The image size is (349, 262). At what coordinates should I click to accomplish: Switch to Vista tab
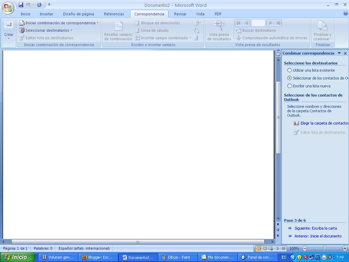tap(200, 14)
